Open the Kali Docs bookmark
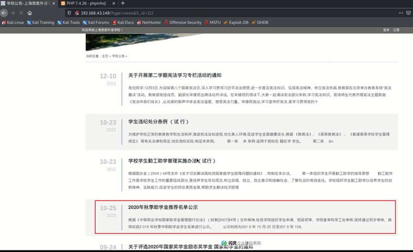The height and width of the screenshot is (252, 413). click(123, 22)
